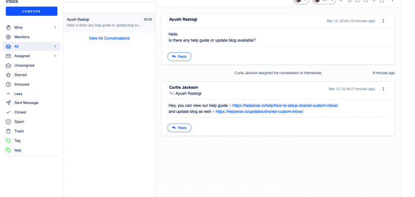Reply to Curtis Jackson's message

click(179, 128)
